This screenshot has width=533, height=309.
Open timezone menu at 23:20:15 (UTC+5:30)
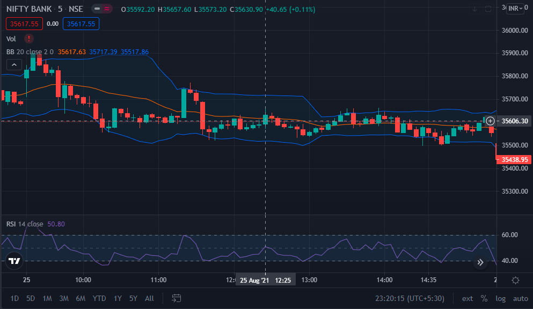410,298
